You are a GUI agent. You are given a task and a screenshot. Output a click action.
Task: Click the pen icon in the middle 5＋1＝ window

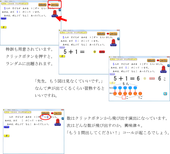(x=118, y=39)
